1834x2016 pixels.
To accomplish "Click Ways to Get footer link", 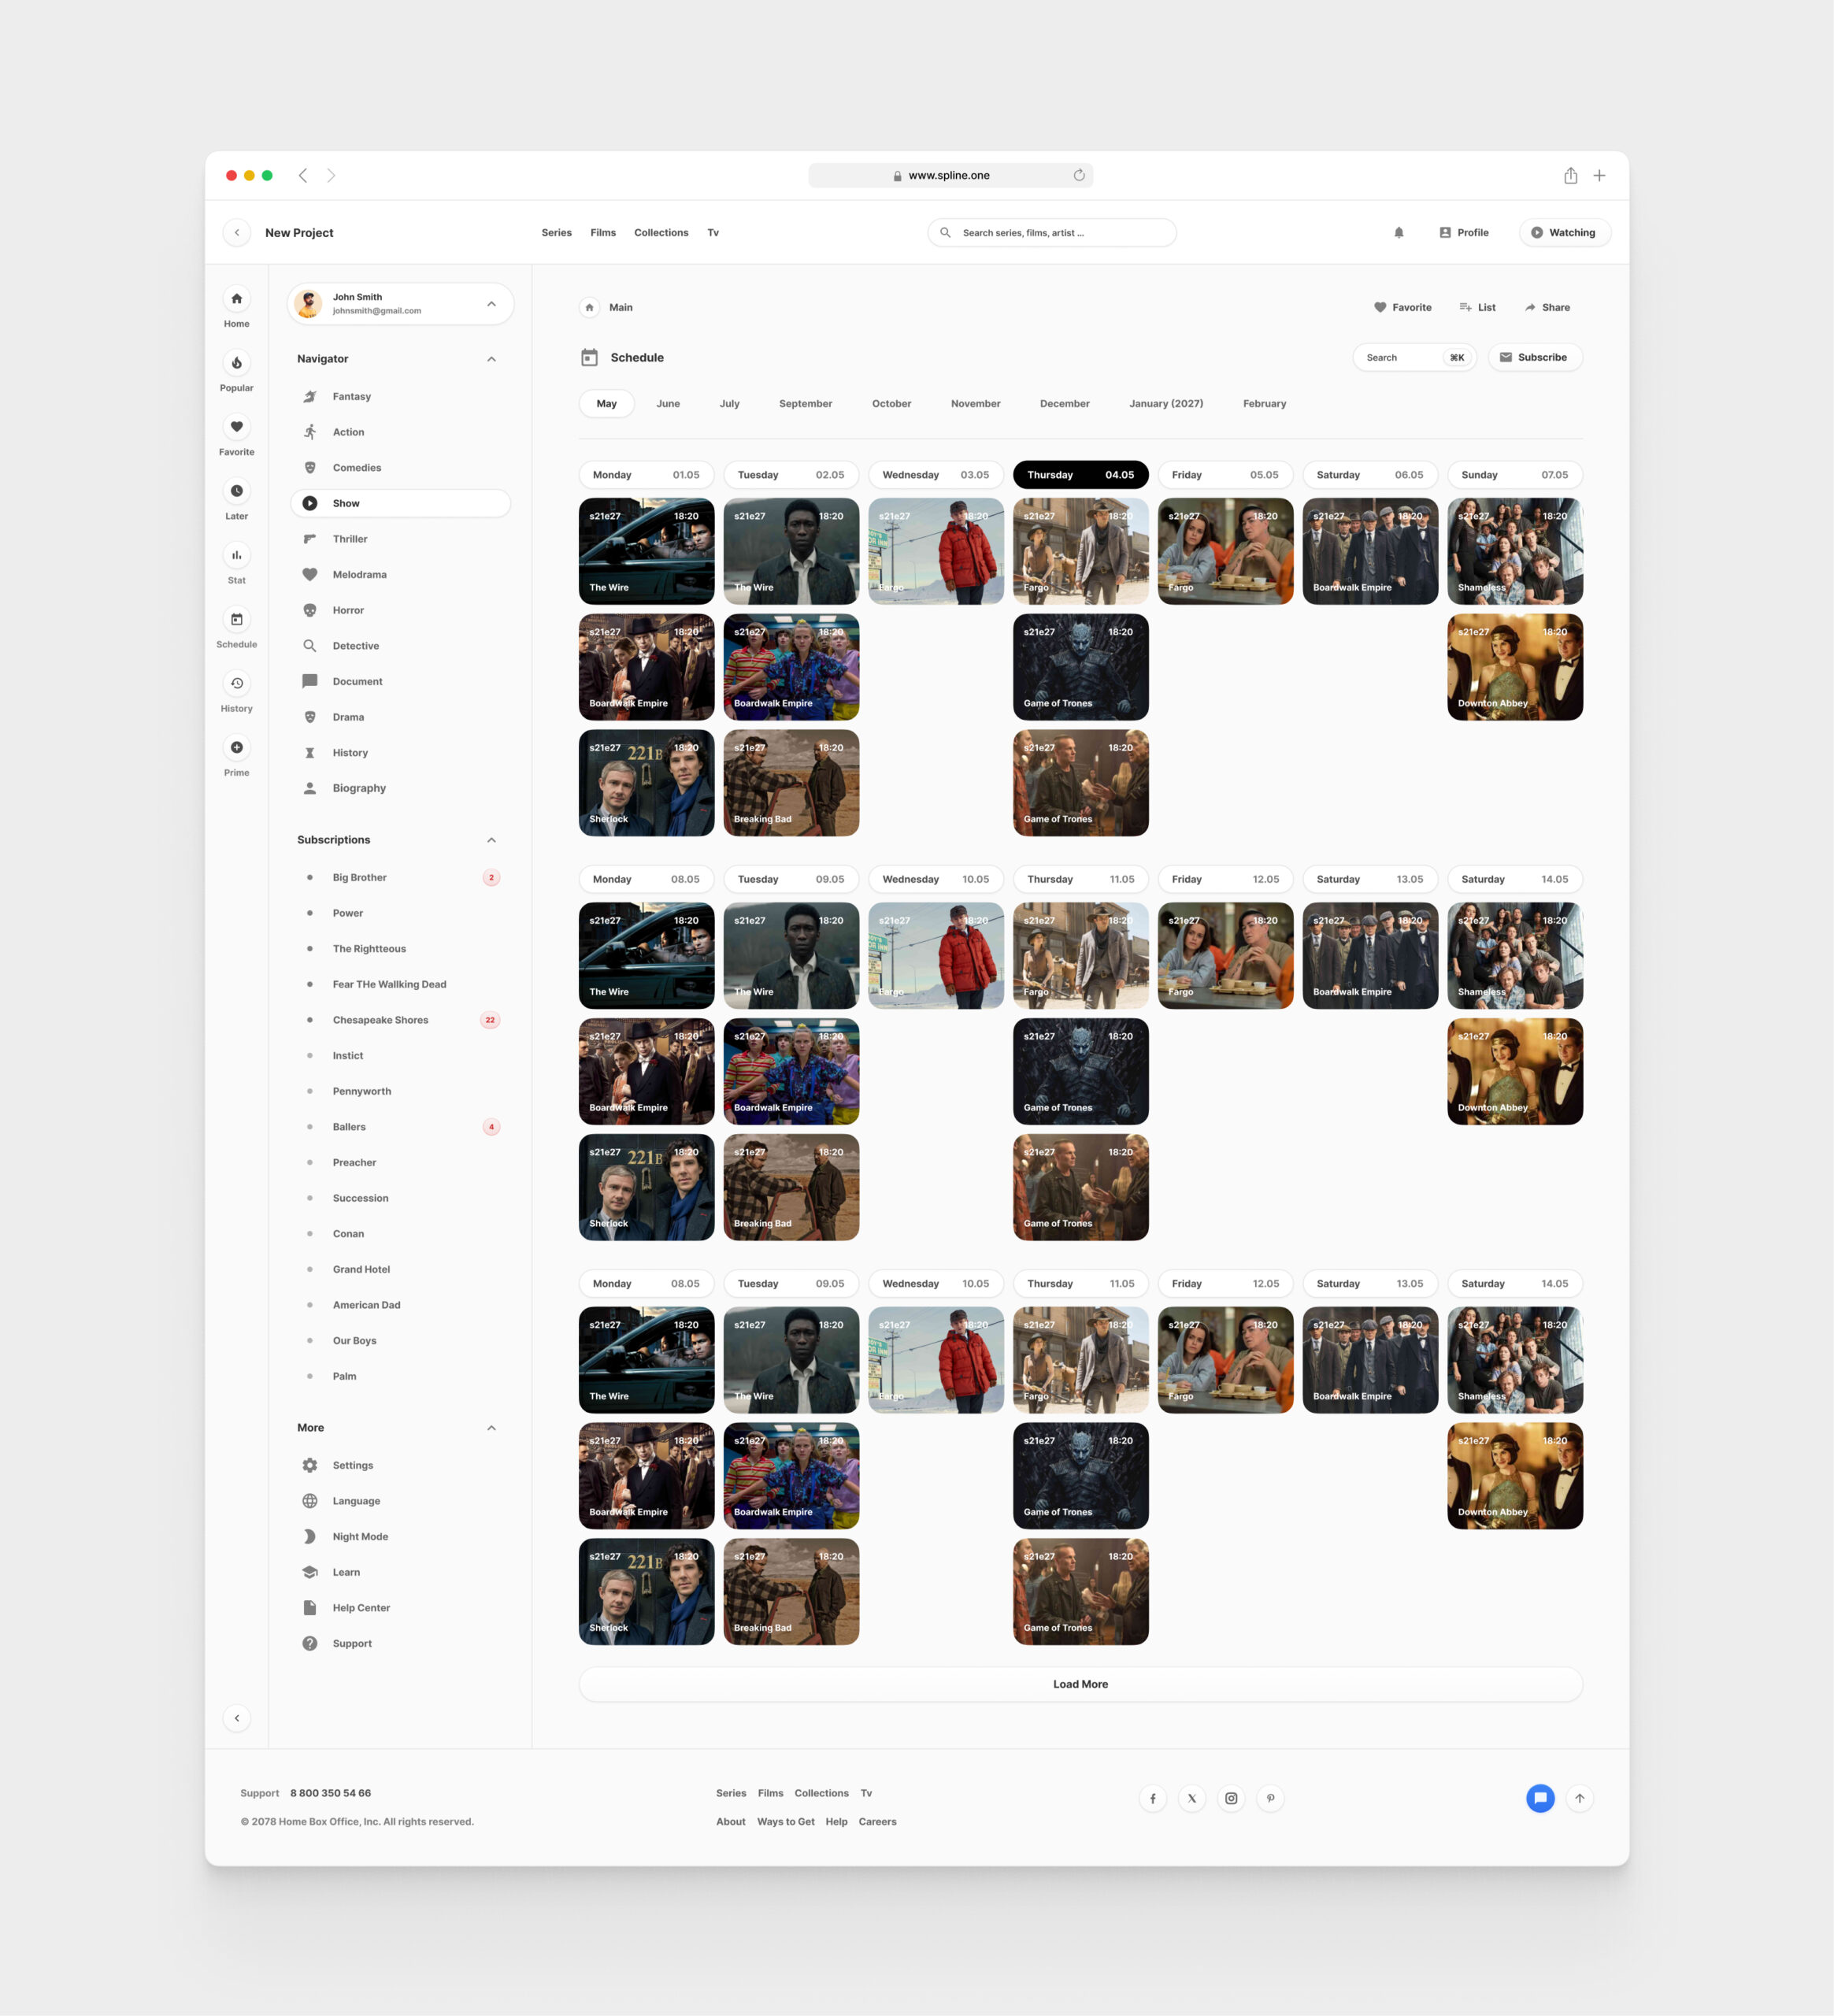I will coord(785,1821).
